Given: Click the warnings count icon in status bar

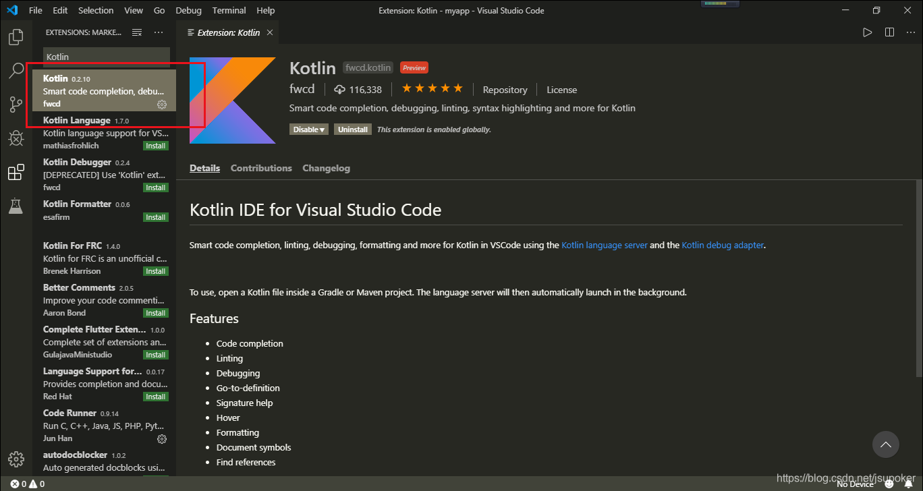Looking at the screenshot, I should (x=33, y=484).
